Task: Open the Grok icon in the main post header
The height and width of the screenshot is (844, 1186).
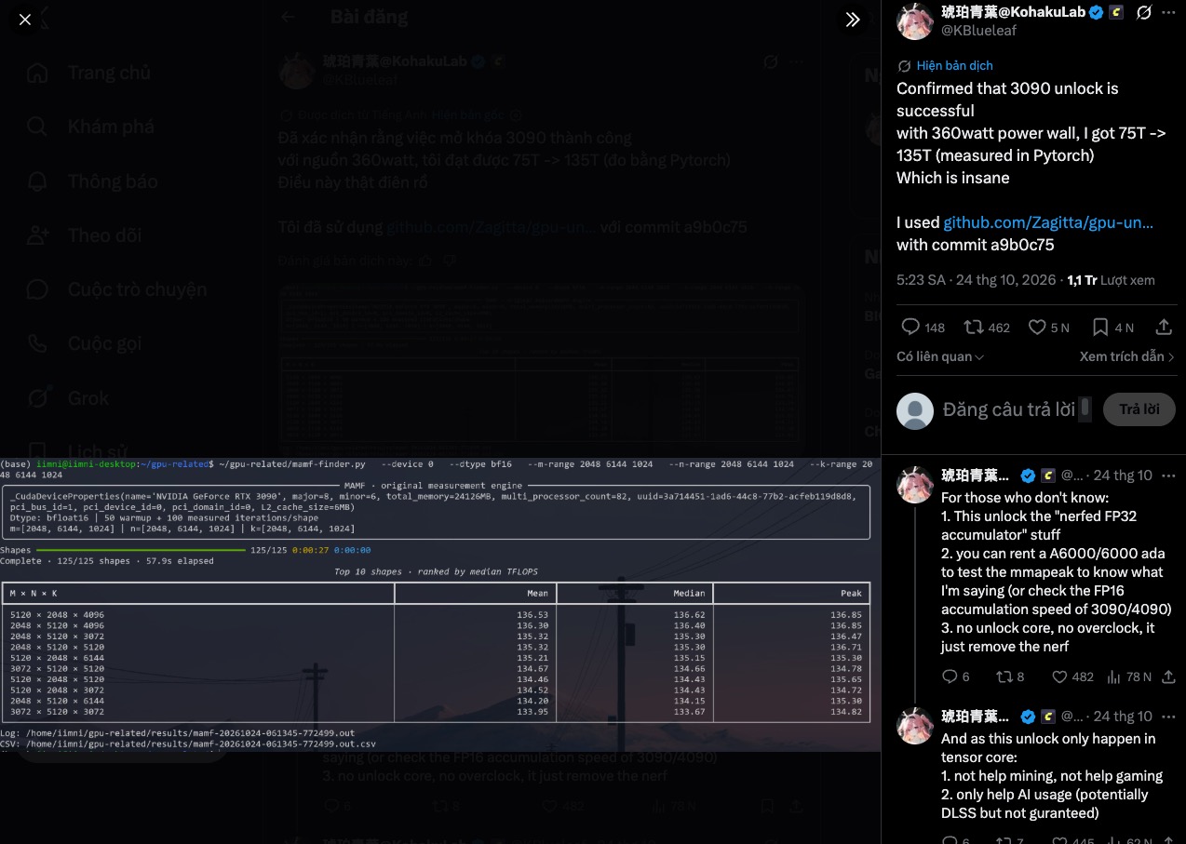Action: pos(1144,12)
